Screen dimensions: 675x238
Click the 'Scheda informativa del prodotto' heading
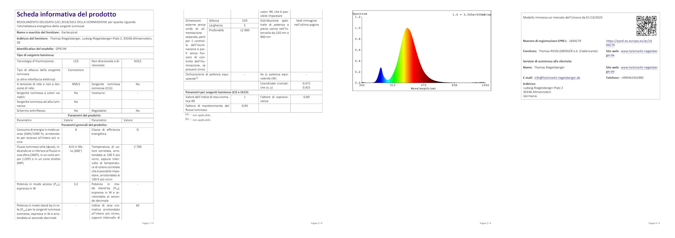(x=66, y=14)
